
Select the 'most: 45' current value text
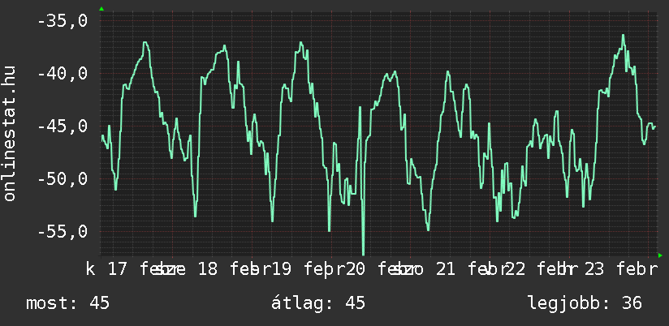coord(67,303)
